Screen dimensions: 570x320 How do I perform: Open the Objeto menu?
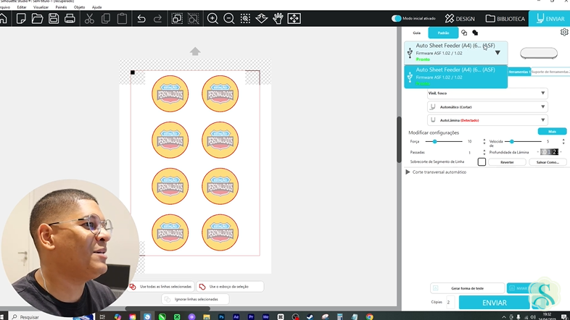(x=79, y=7)
